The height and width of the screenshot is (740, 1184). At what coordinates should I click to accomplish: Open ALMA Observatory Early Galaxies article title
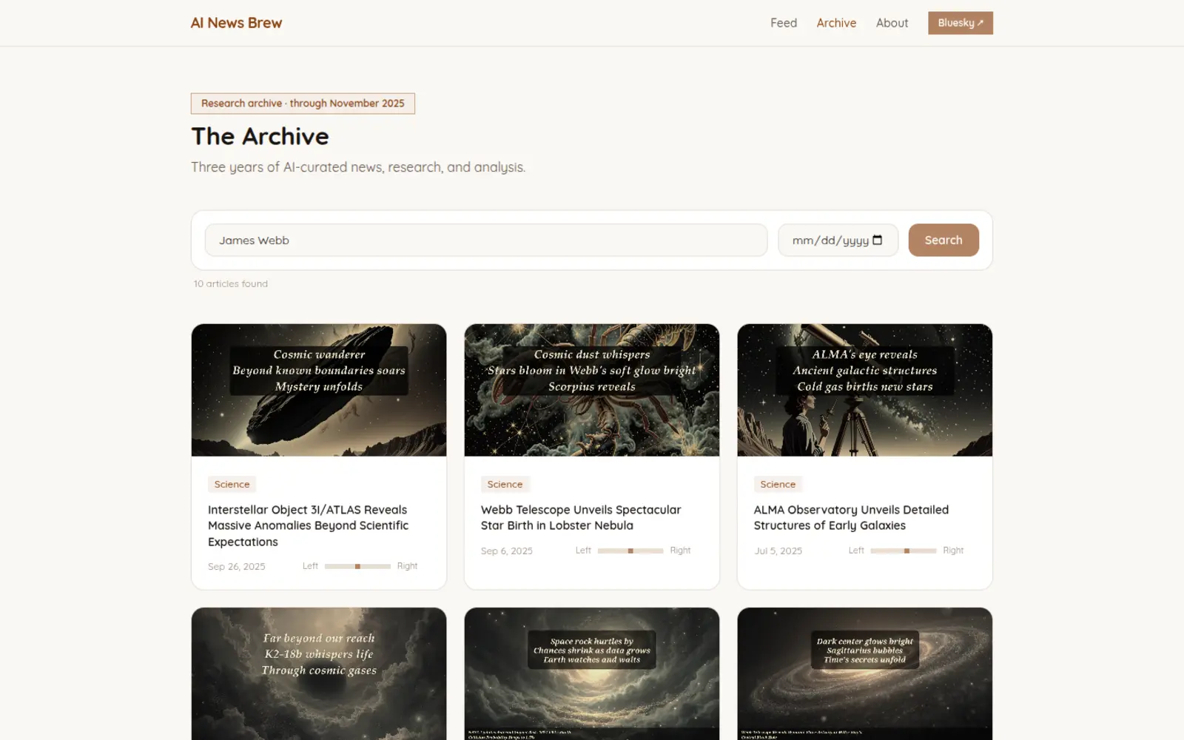click(851, 517)
